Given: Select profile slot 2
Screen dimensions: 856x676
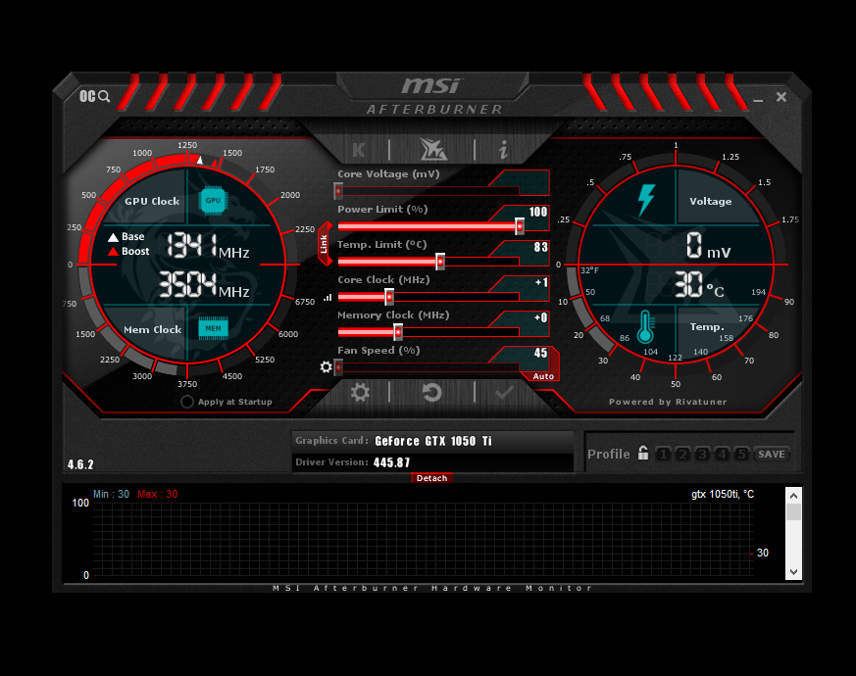Looking at the screenshot, I should pos(682,454).
